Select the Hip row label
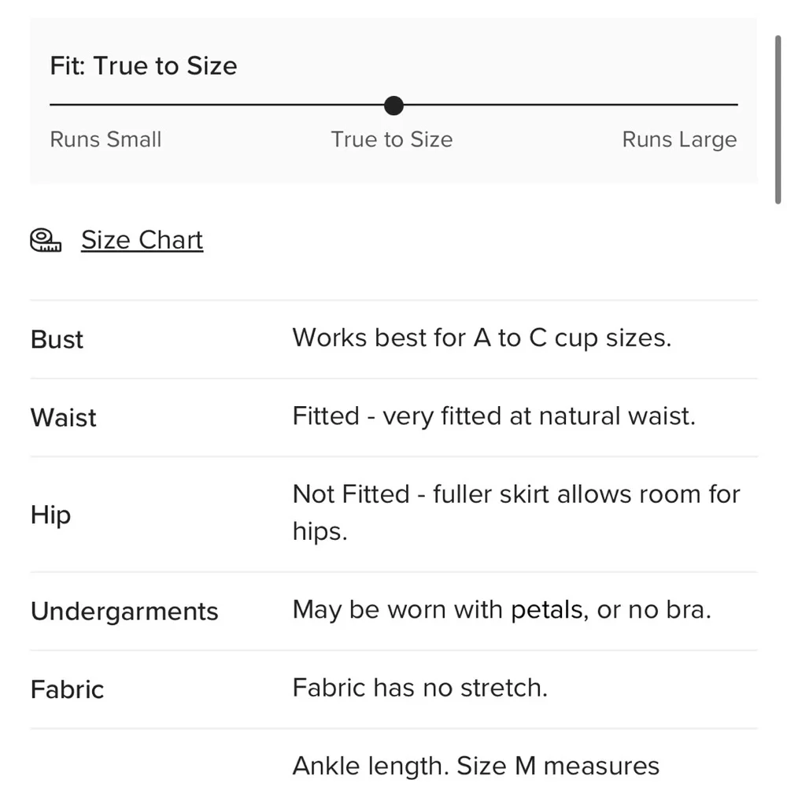Viewport: 787px width, 787px height. pyautogui.click(x=50, y=514)
